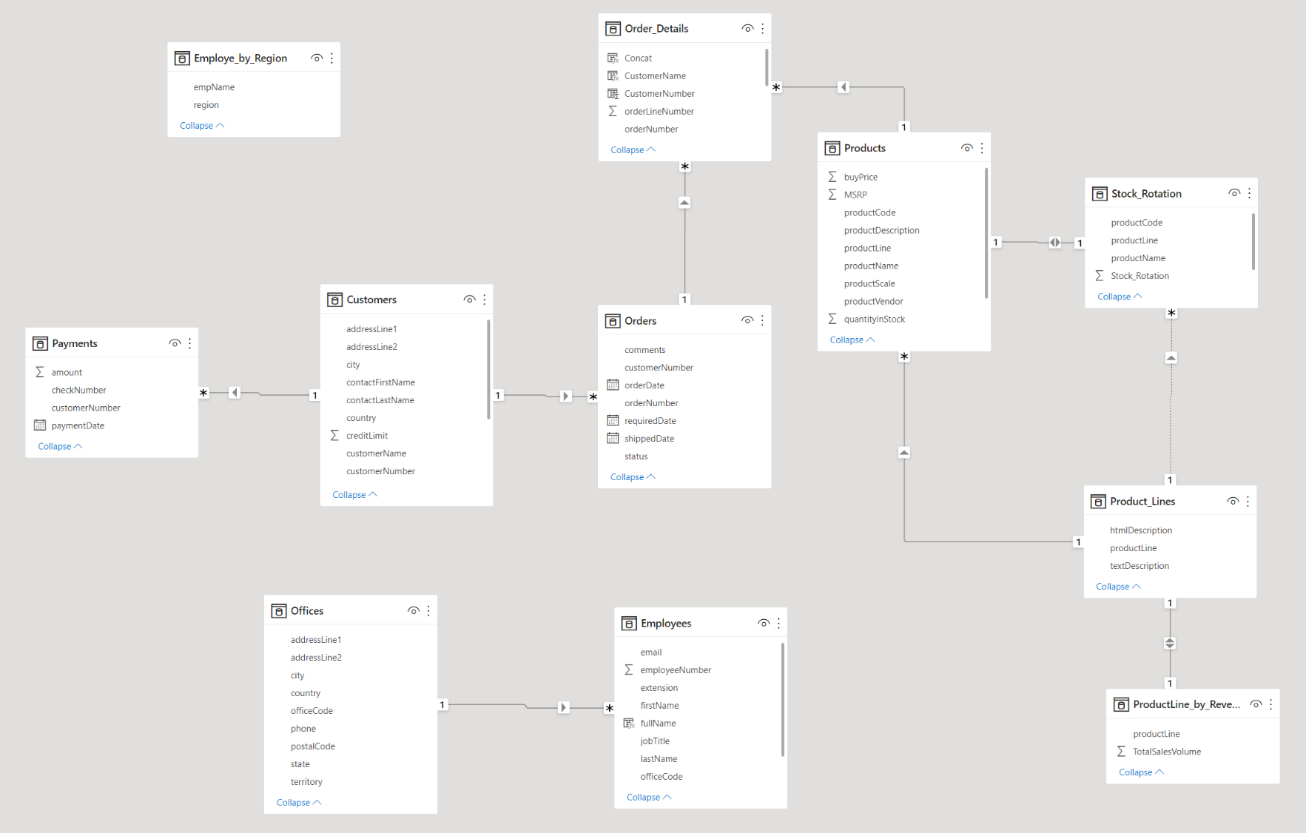Viewport: 1306px width, 833px height.
Task: Open more options for Employees table
Action: [x=779, y=623]
